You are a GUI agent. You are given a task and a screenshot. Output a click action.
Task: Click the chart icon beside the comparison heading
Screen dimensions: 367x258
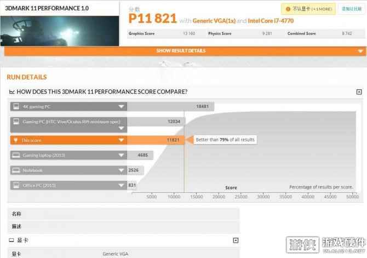[12, 91]
